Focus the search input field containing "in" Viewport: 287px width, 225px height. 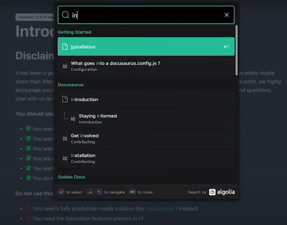[x=146, y=15]
